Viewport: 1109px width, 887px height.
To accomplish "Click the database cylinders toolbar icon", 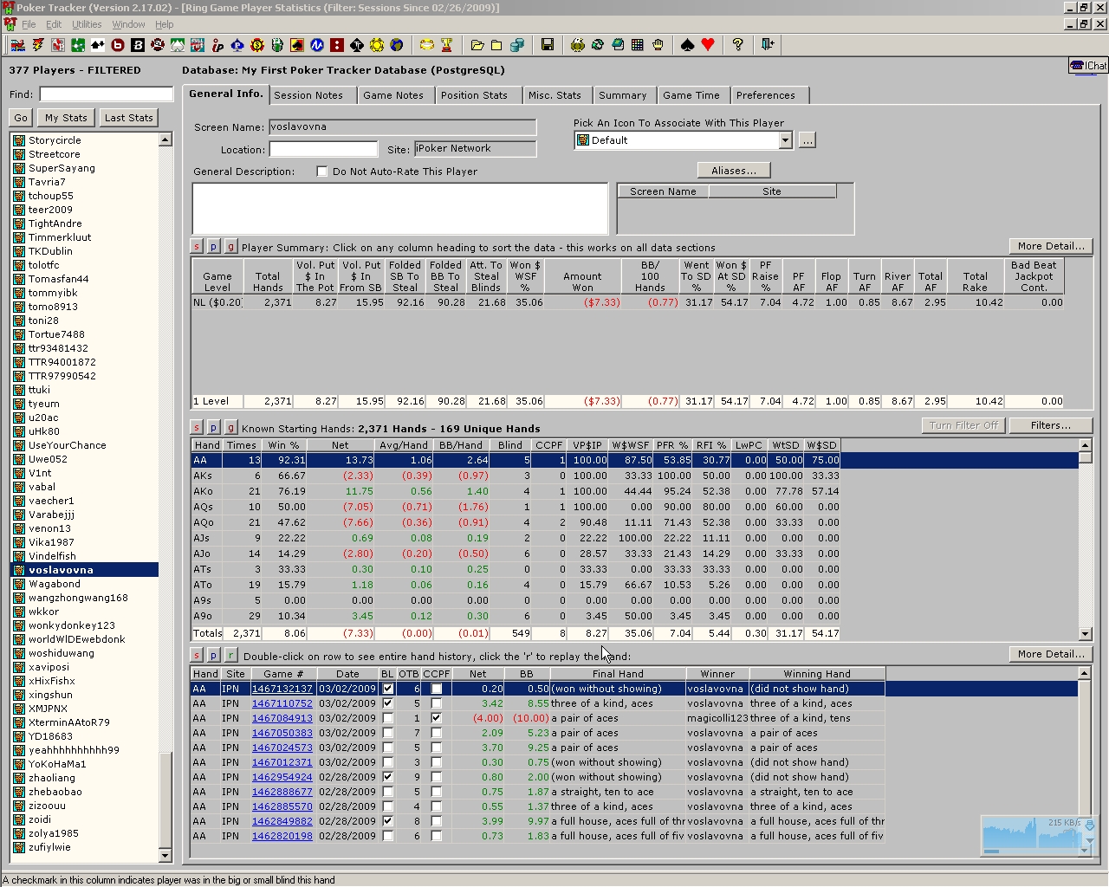I will [517, 45].
